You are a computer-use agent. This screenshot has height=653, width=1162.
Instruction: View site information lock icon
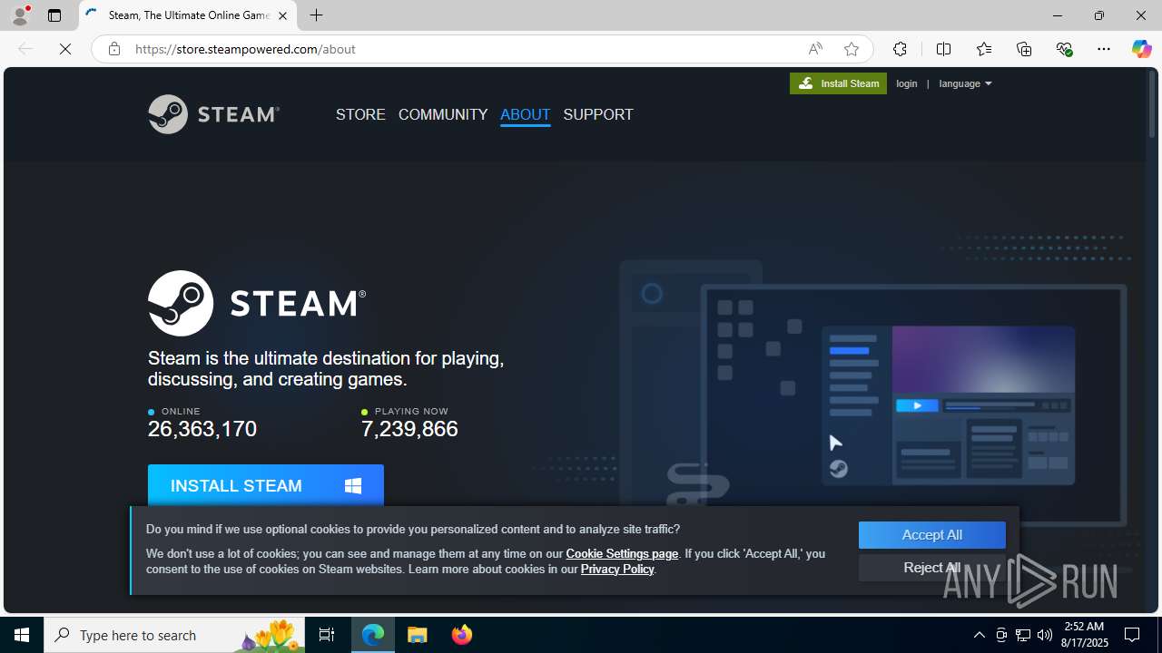point(113,49)
